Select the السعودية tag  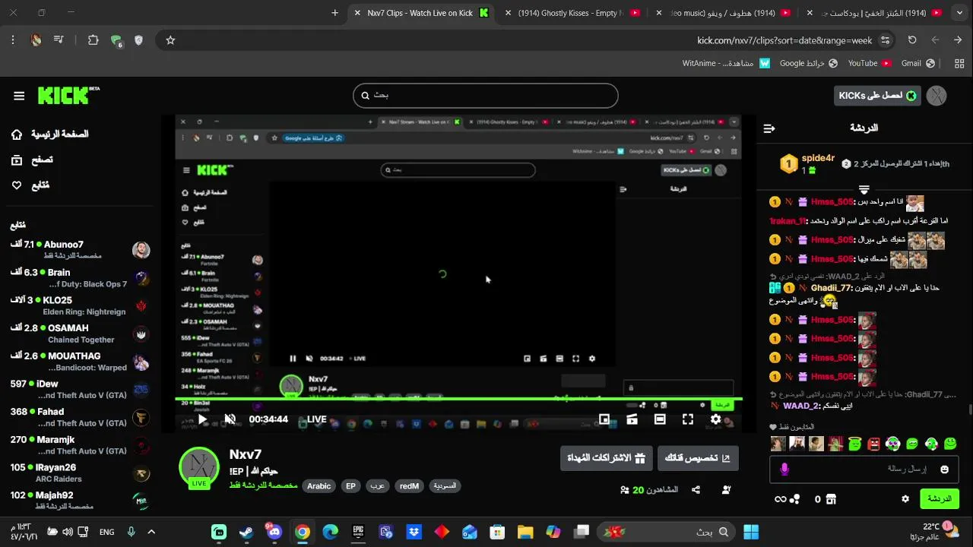[445, 486]
